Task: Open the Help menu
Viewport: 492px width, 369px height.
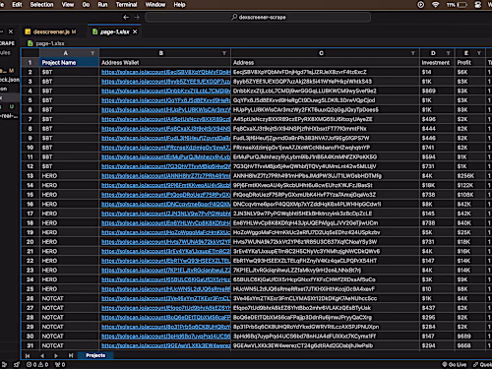Action: click(x=179, y=5)
